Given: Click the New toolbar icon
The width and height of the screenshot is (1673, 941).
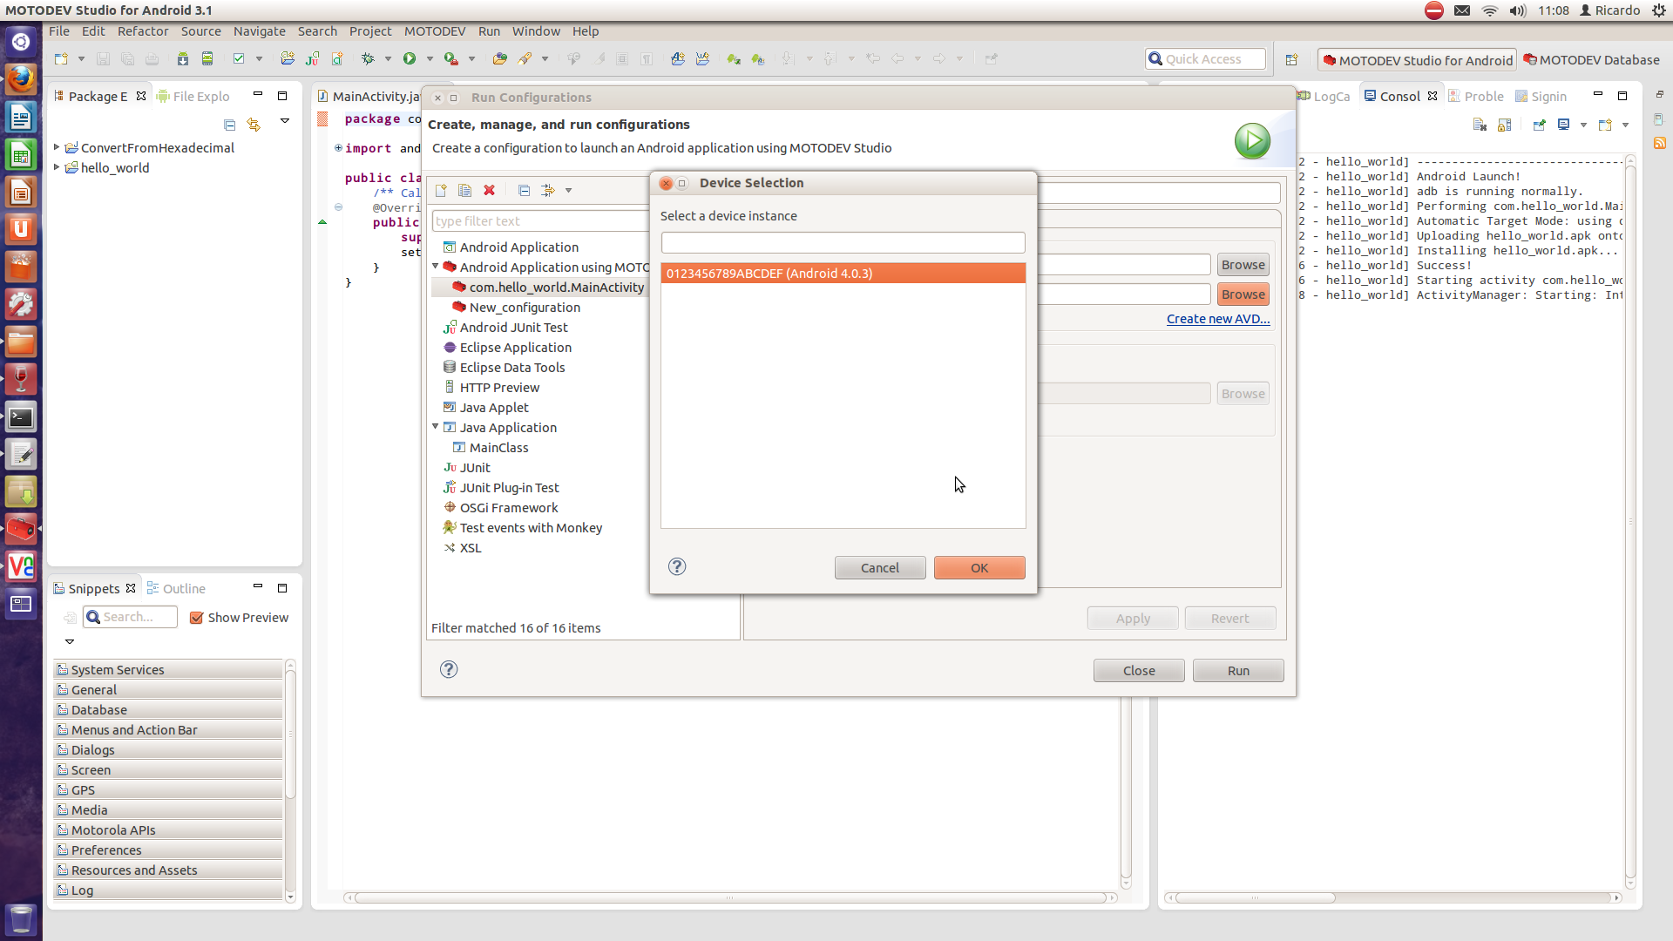Looking at the screenshot, I should (x=61, y=58).
